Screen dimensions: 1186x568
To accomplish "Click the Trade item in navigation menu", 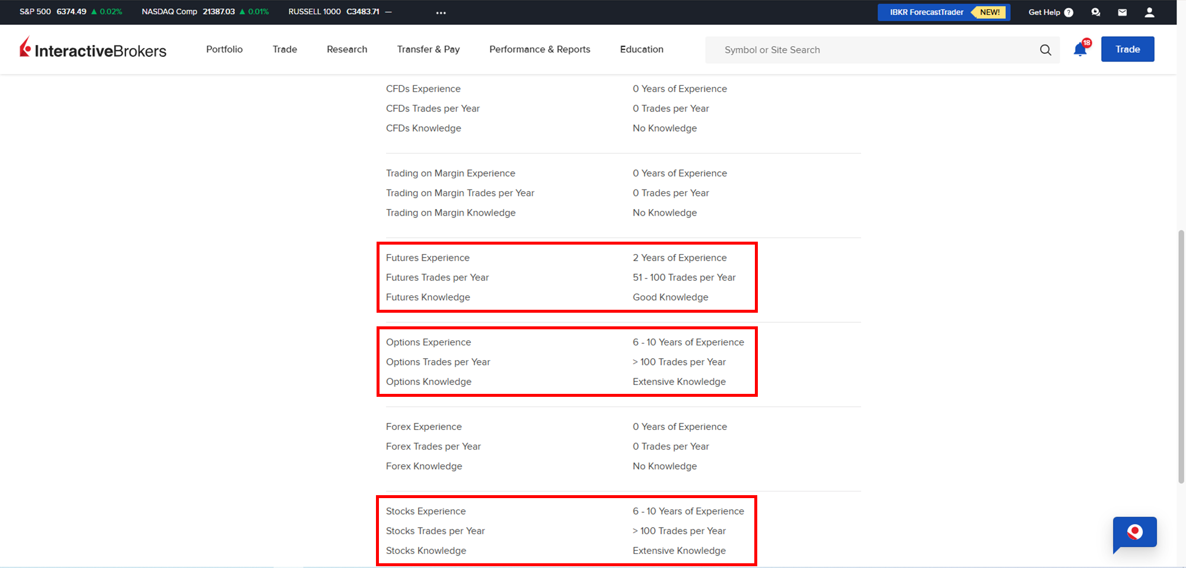I will coord(285,49).
